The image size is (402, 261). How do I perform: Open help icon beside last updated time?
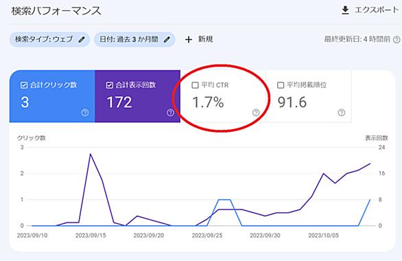(397, 40)
